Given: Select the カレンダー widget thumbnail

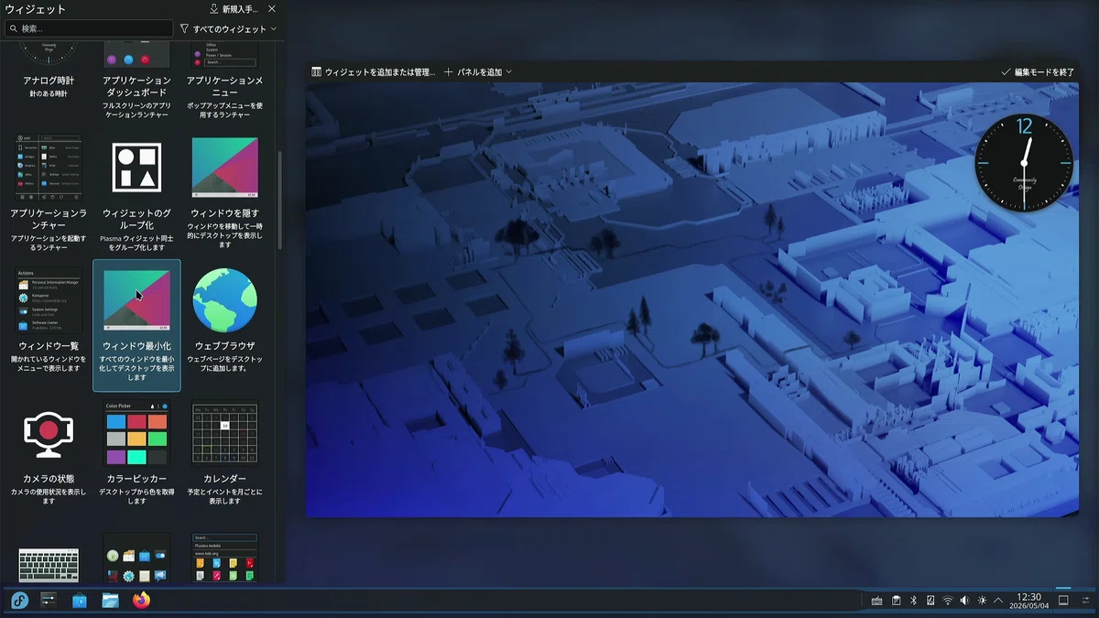Looking at the screenshot, I should (x=224, y=434).
